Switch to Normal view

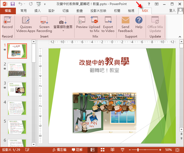[93, 150]
